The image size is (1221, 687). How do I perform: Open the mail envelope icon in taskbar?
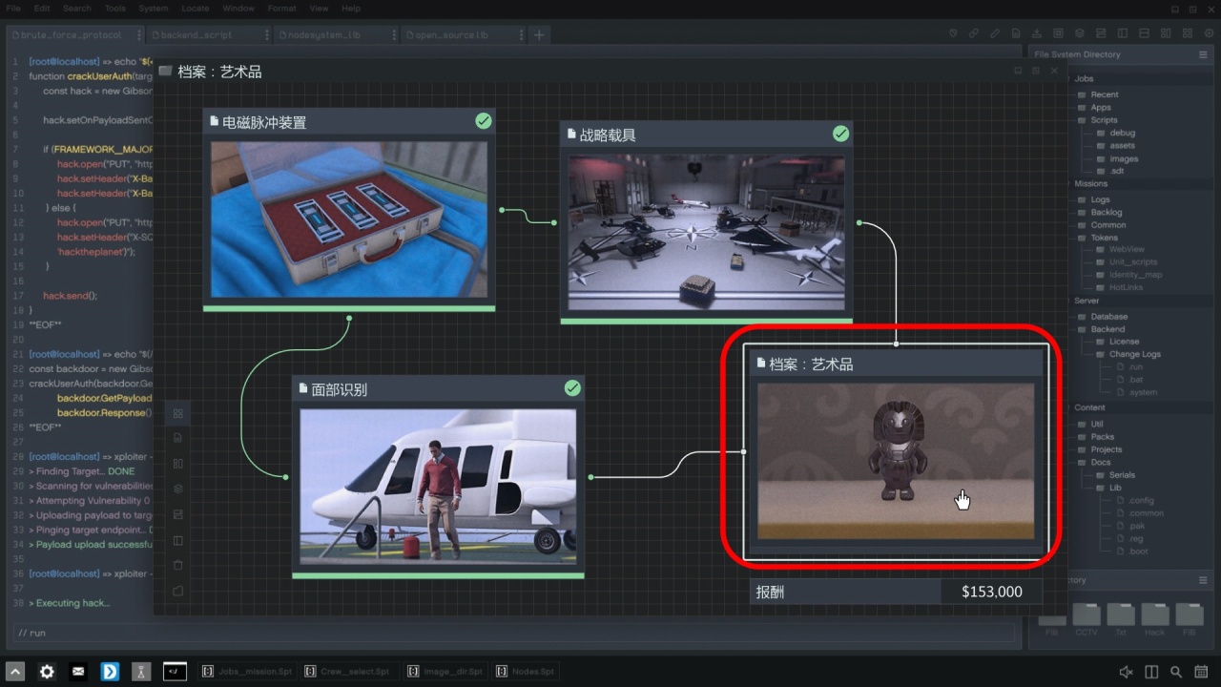click(78, 672)
